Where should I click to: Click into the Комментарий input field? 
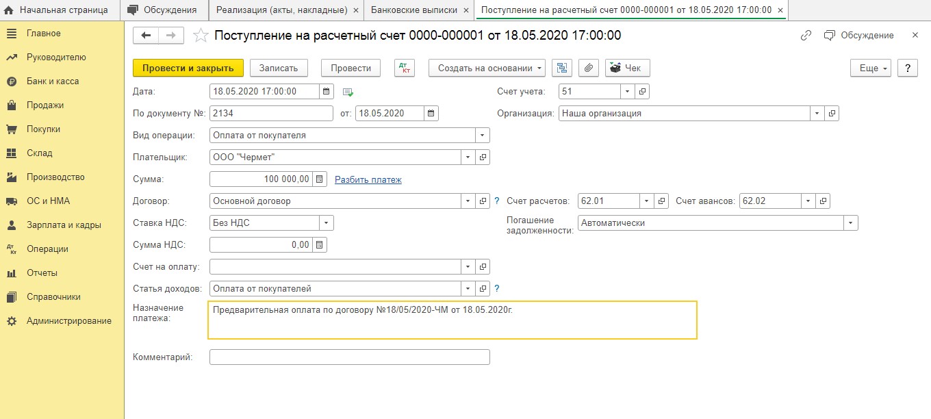click(349, 357)
